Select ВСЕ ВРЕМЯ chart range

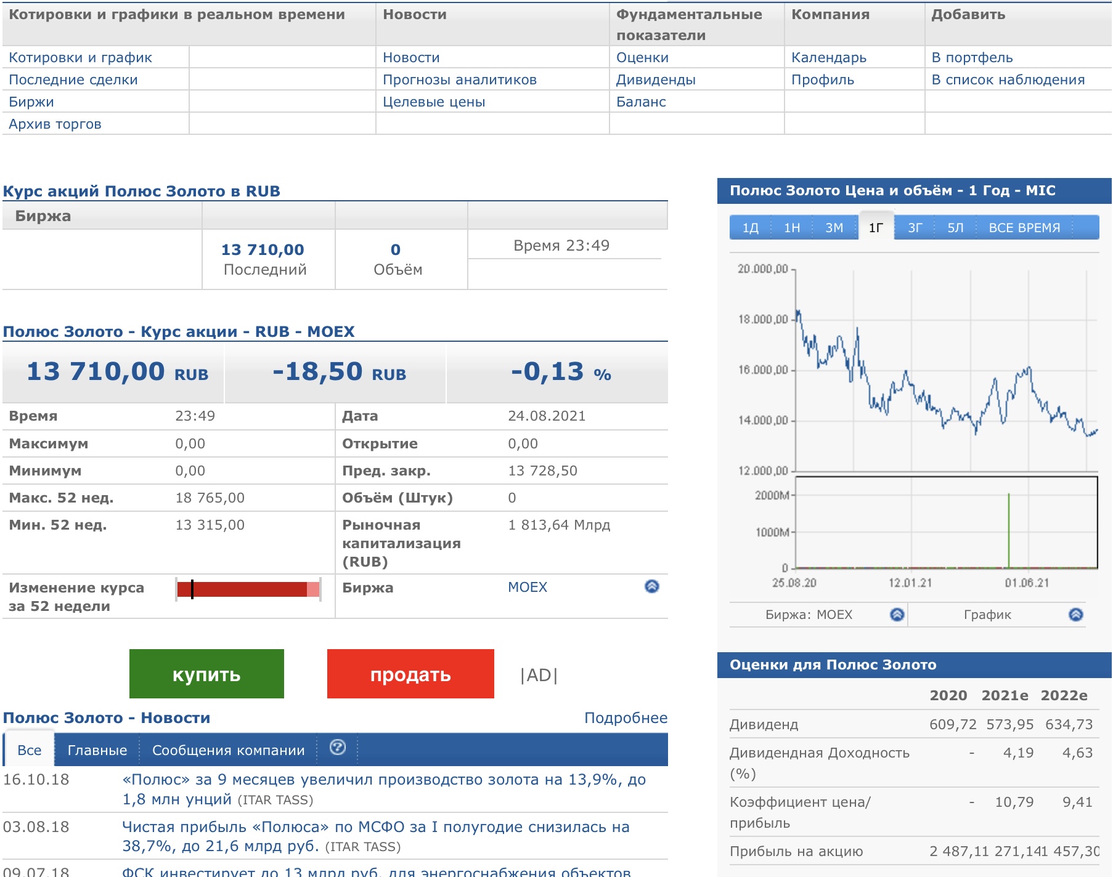[x=1024, y=228]
